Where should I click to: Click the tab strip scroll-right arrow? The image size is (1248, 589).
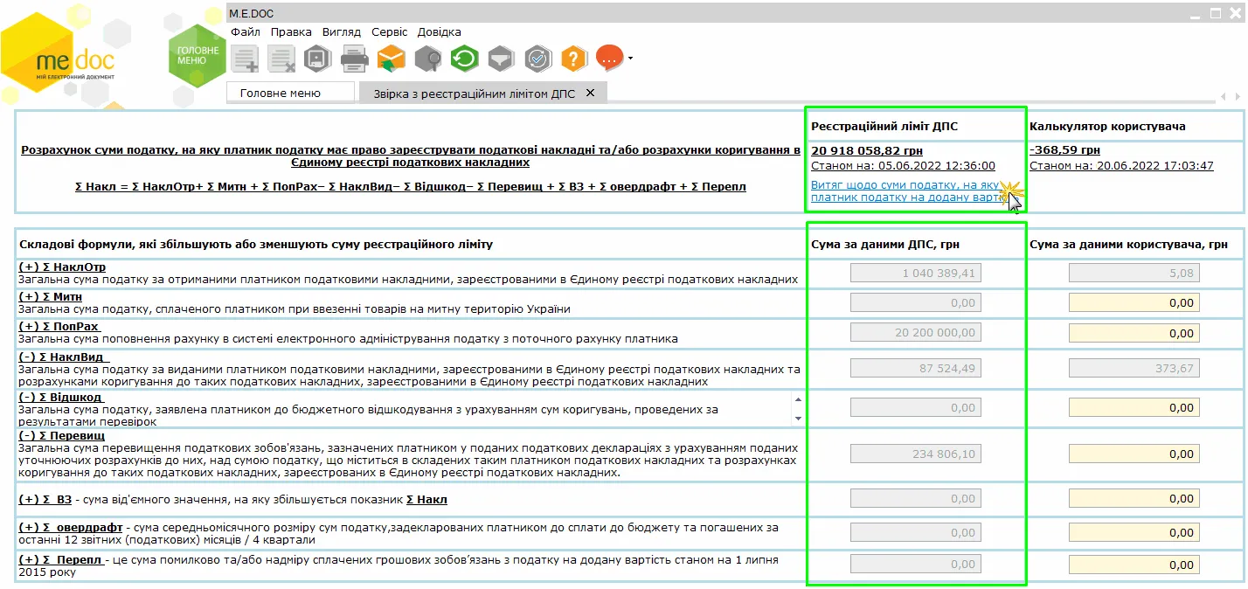tap(1238, 95)
